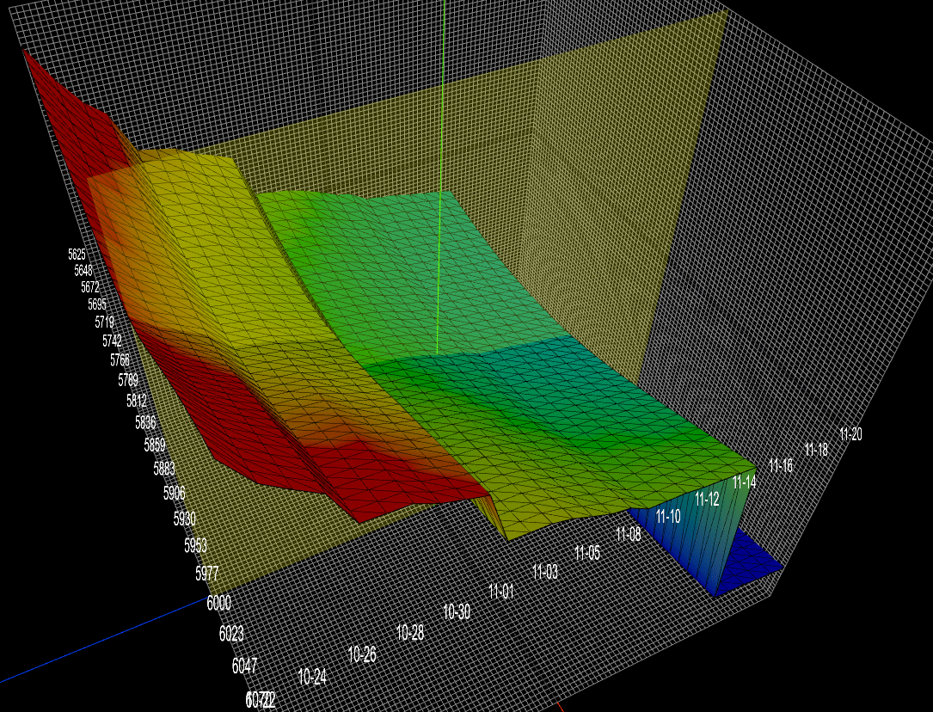
Task: Click the date axis label 11-16
Action: 781,466
